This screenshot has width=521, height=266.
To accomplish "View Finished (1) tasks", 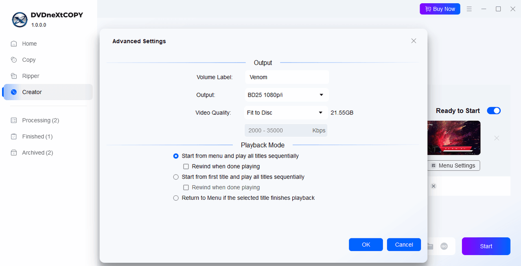I will coord(48,136).
